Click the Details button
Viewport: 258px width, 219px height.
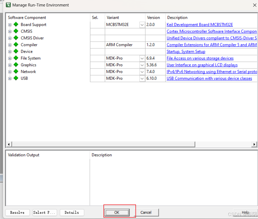click(72, 213)
